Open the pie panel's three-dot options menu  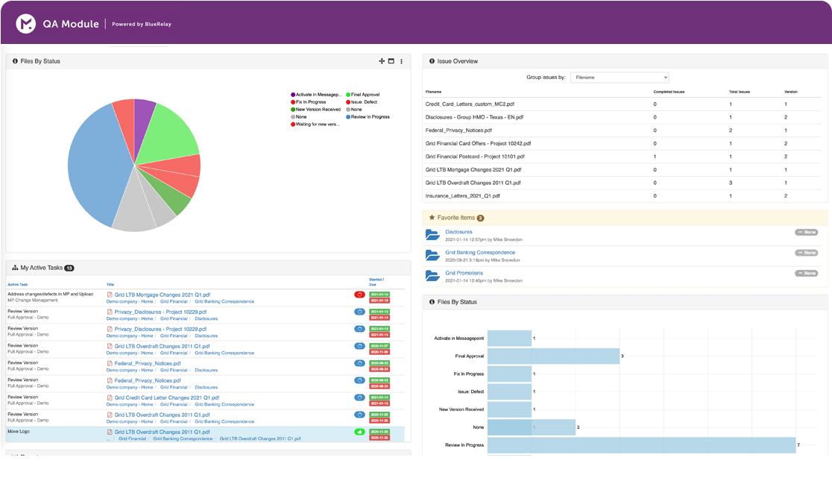[401, 61]
